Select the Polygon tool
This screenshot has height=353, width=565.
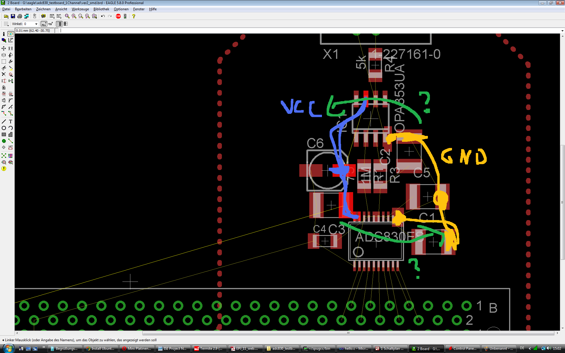pyautogui.click(x=11, y=134)
